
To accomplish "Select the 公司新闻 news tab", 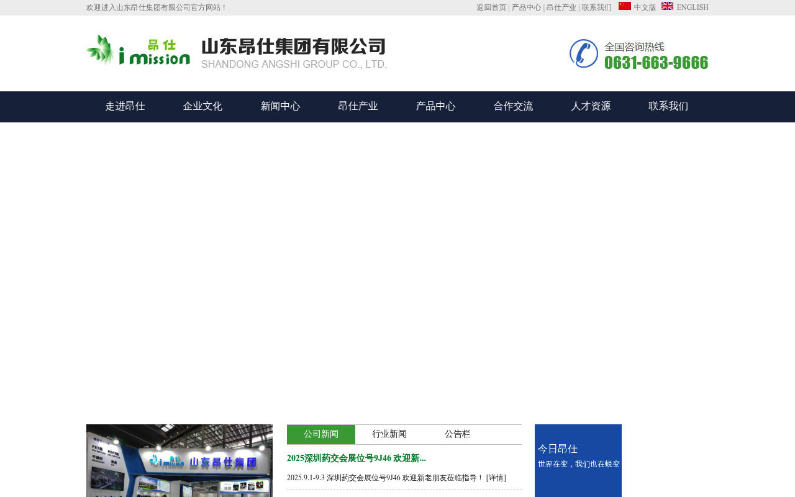I will [x=321, y=434].
